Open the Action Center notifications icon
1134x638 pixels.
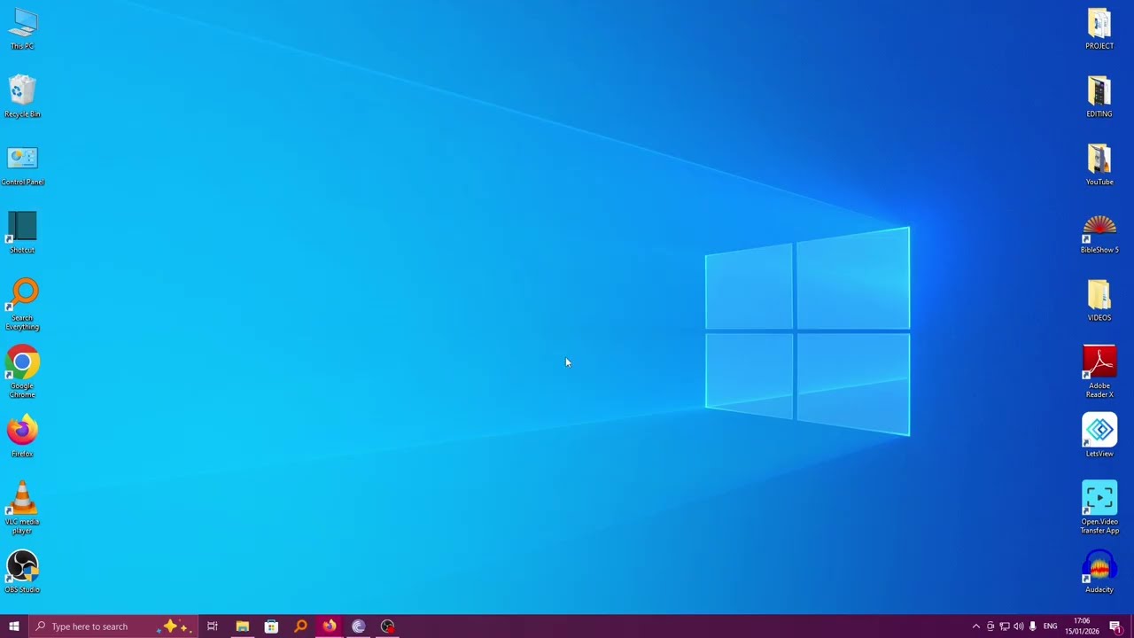1116,626
